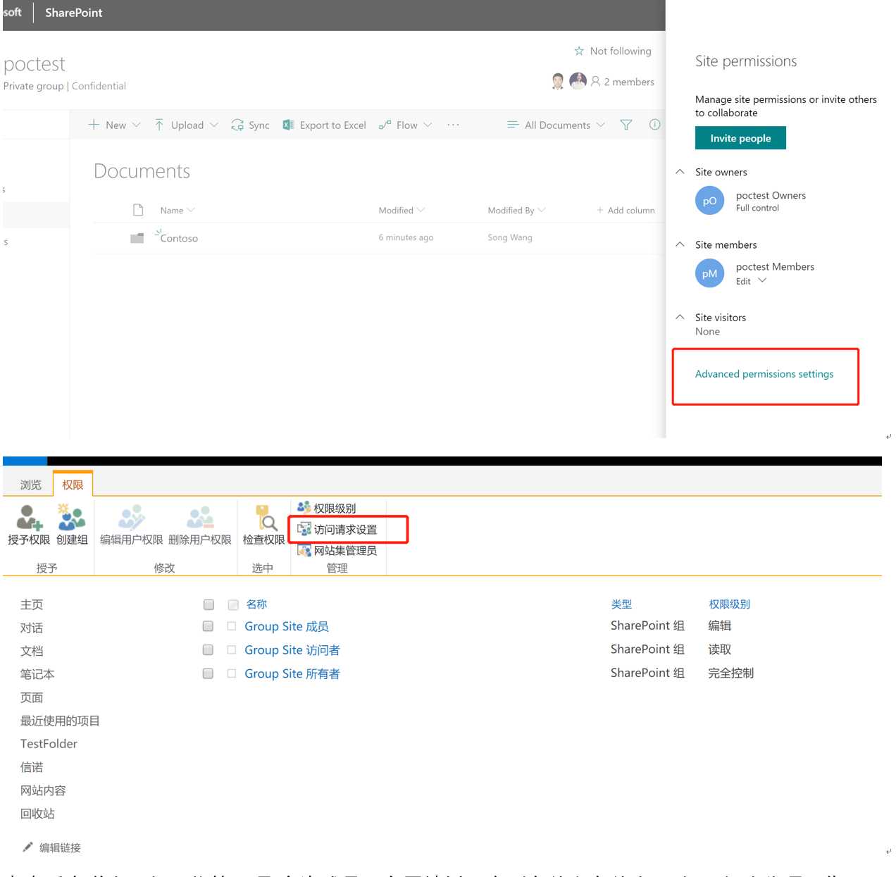This screenshot has width=896, height=877.
Task: Click the SharePoint header title
Action: [74, 13]
